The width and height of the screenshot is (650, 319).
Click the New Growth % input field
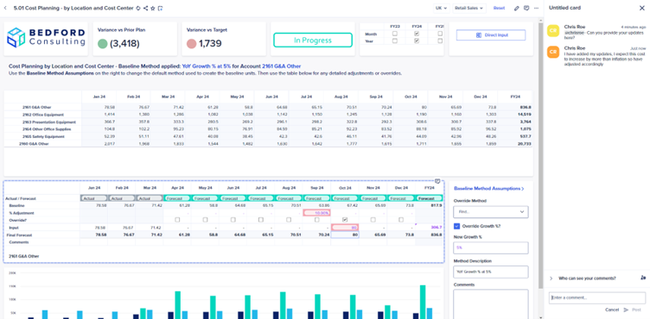pyautogui.click(x=491, y=247)
